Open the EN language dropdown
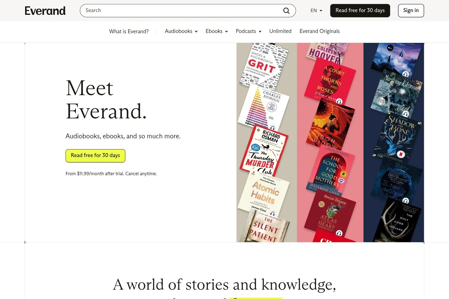 click(x=316, y=11)
